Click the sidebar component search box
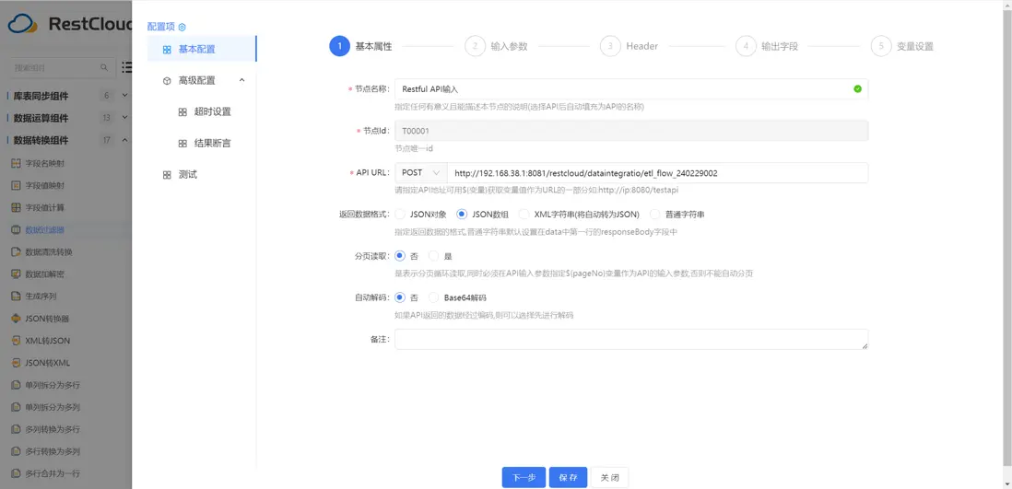 [x=62, y=67]
